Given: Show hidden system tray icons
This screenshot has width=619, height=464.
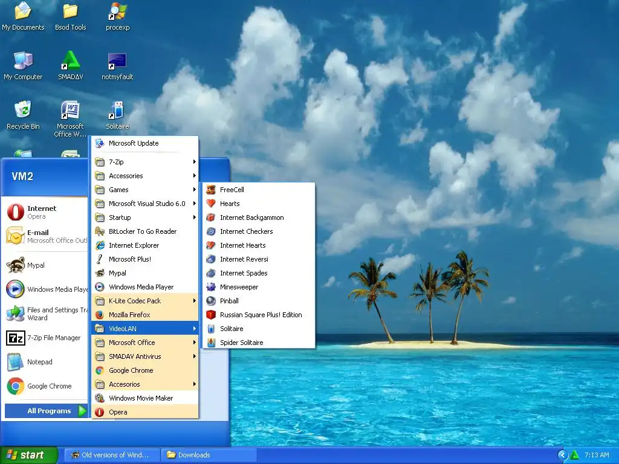Looking at the screenshot, I should [563, 455].
